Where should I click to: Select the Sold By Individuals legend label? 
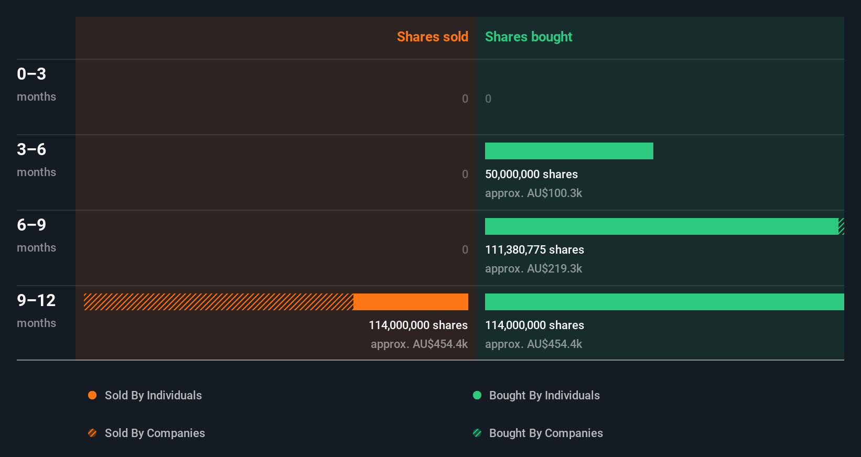[x=153, y=395]
